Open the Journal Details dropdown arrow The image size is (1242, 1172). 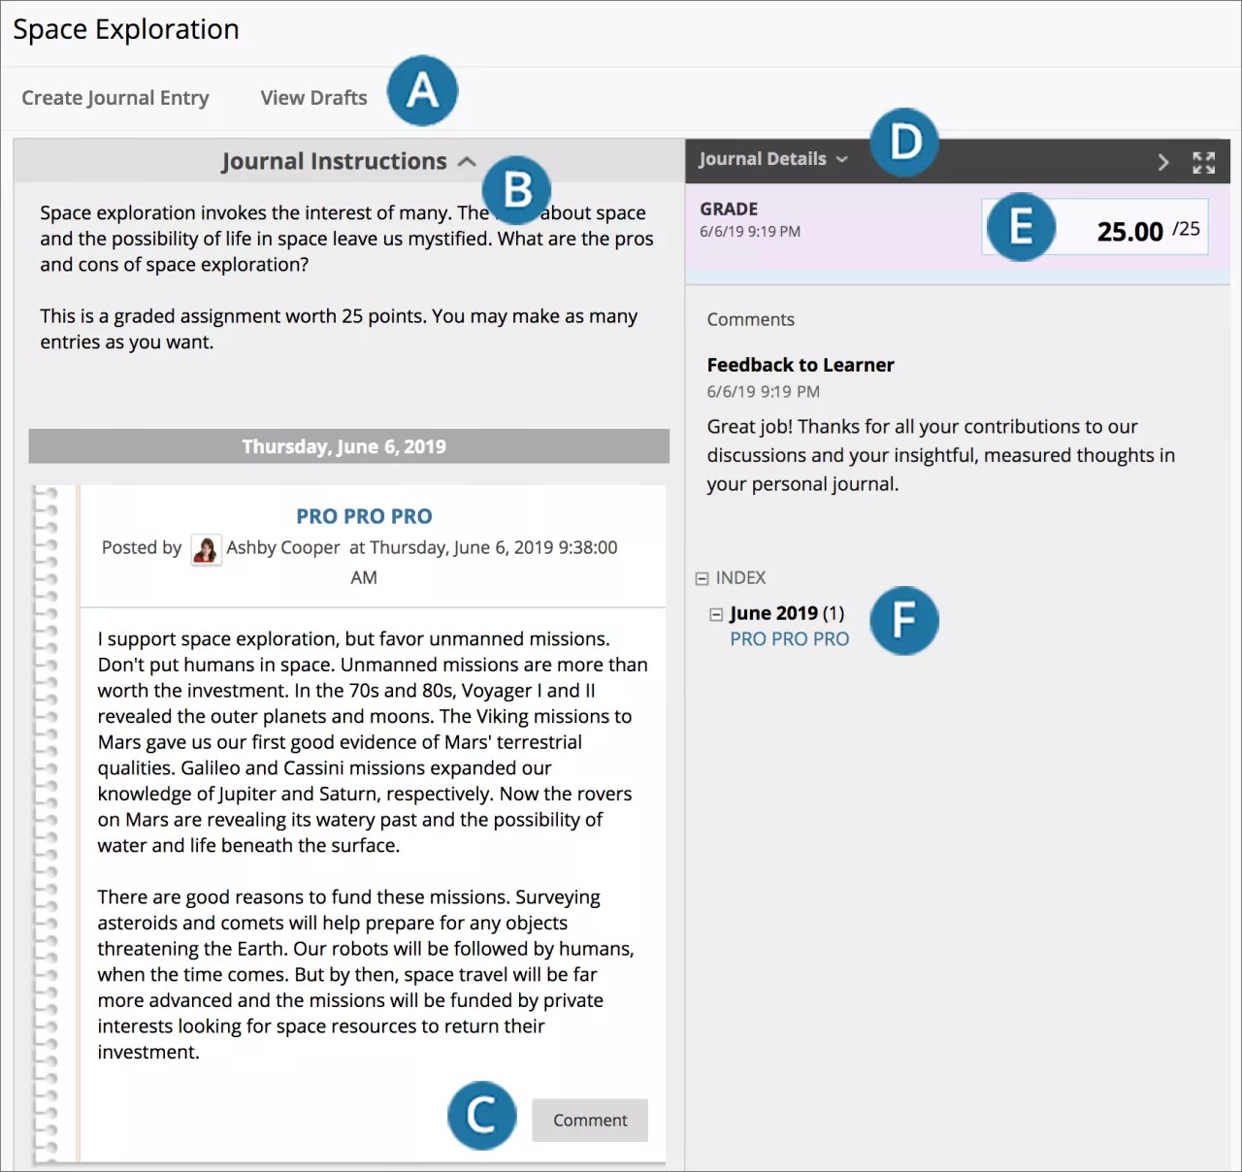[842, 159]
